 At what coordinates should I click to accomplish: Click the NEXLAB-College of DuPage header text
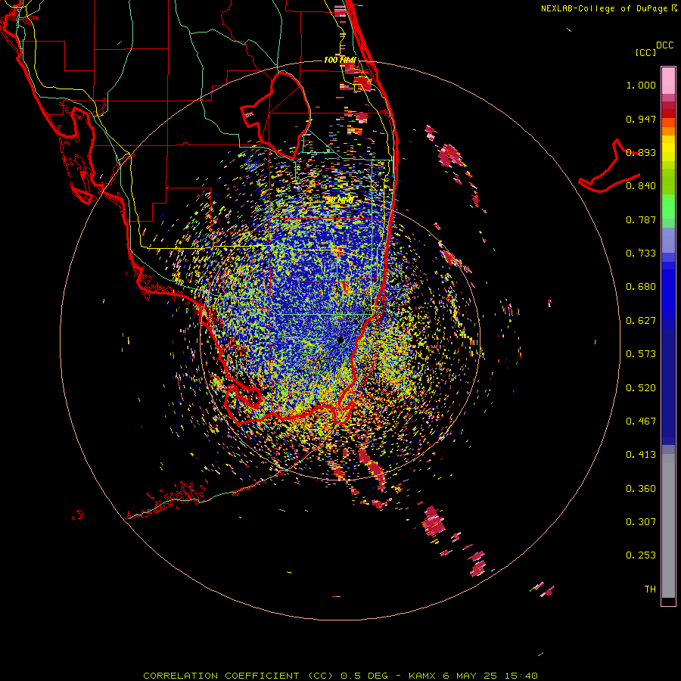(x=608, y=8)
